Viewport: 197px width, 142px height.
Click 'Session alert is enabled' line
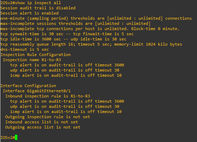click(29, 13)
